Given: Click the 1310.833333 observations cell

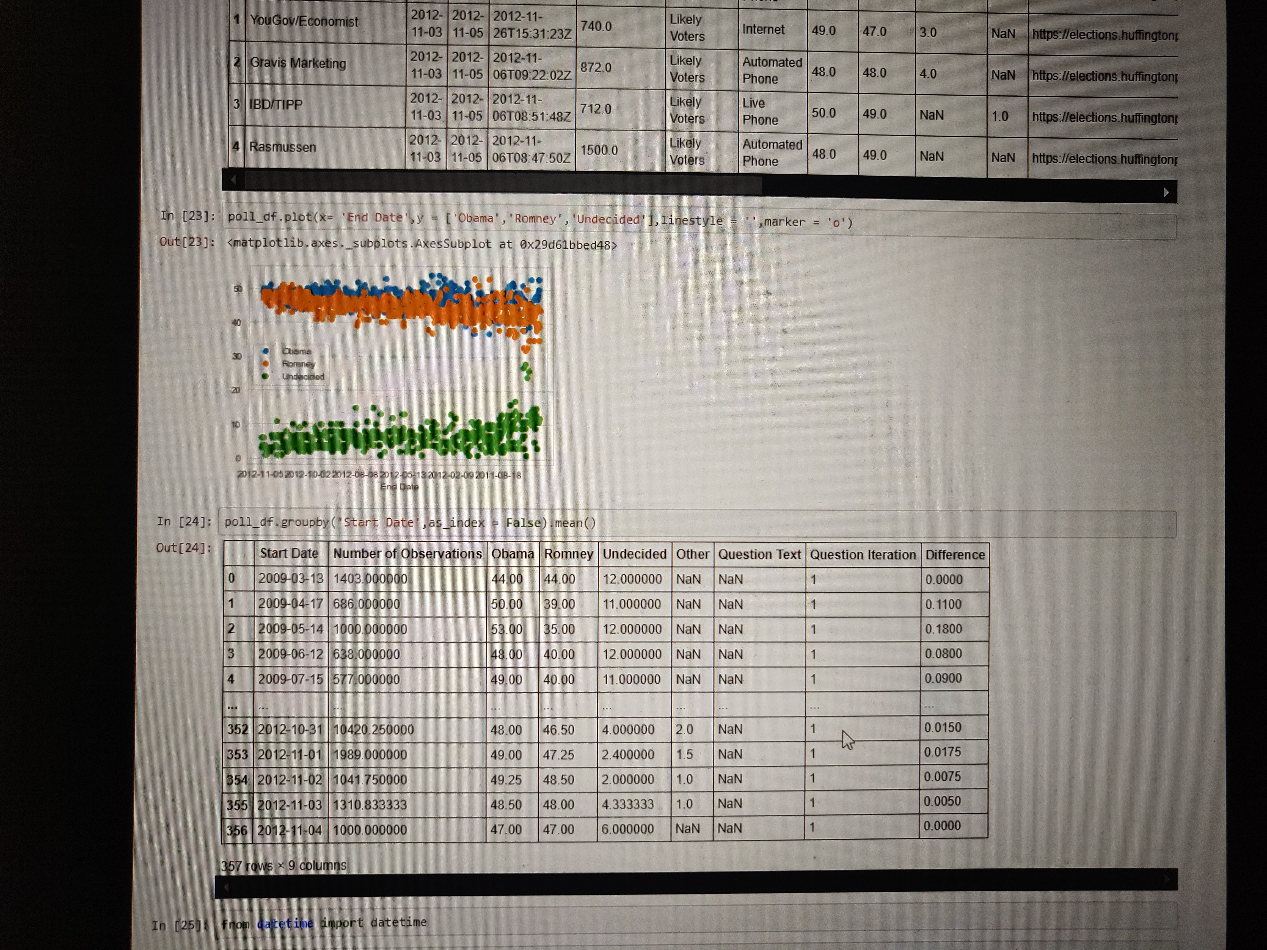Looking at the screenshot, I should 407,805.
